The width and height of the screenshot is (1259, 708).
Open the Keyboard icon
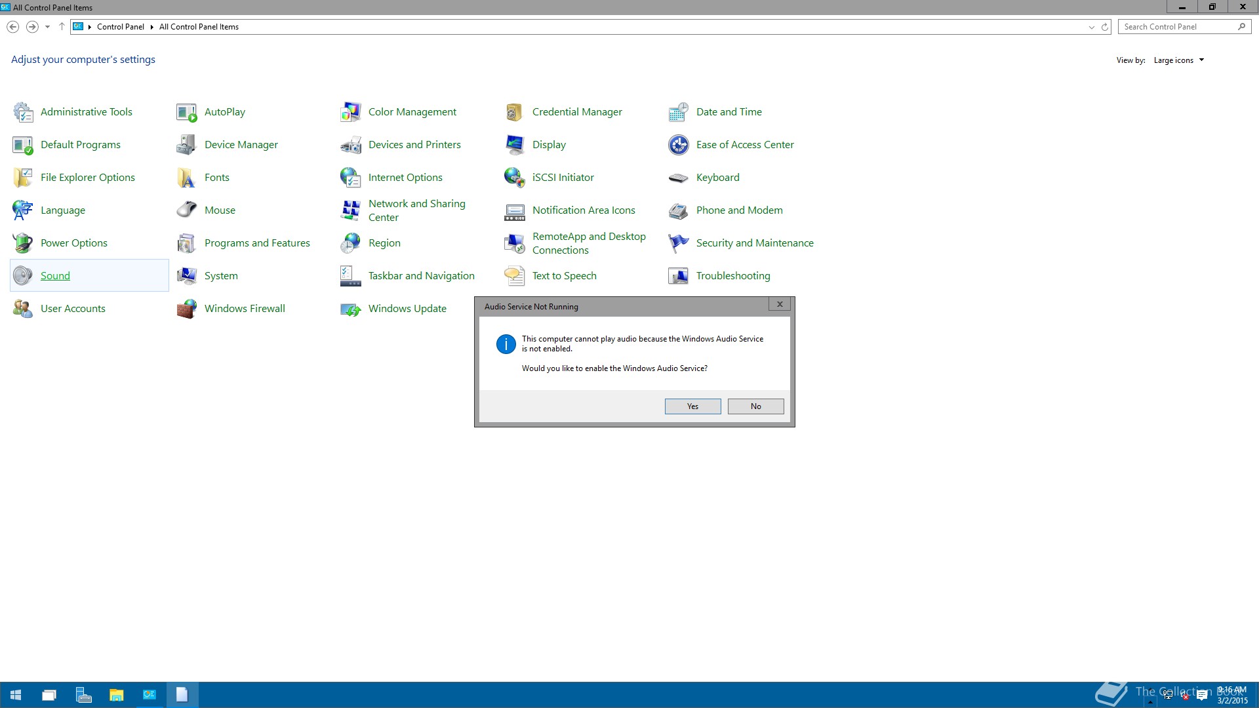tap(679, 178)
